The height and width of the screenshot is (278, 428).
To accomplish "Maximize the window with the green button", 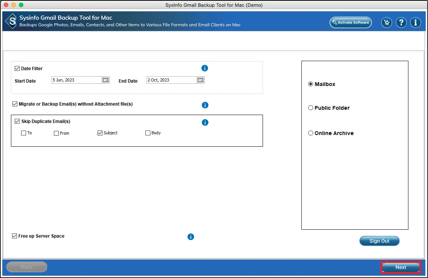I will tap(21, 5).
